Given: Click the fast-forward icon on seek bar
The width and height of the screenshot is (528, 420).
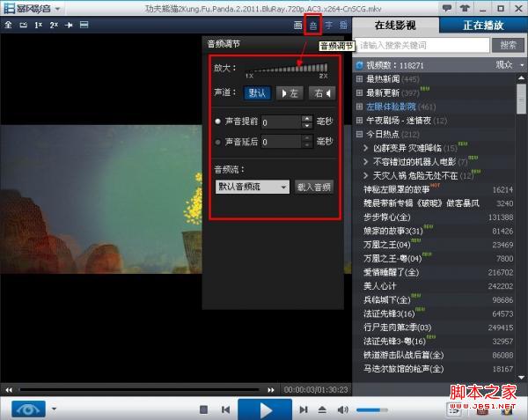Looking at the screenshot, I should tap(271, 390).
